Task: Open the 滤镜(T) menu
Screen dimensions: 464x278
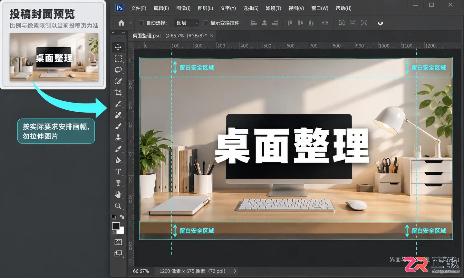Action: (x=273, y=8)
